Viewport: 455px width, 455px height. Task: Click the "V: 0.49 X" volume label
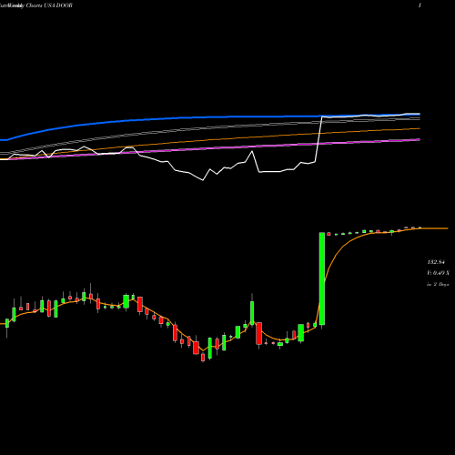[438, 273]
